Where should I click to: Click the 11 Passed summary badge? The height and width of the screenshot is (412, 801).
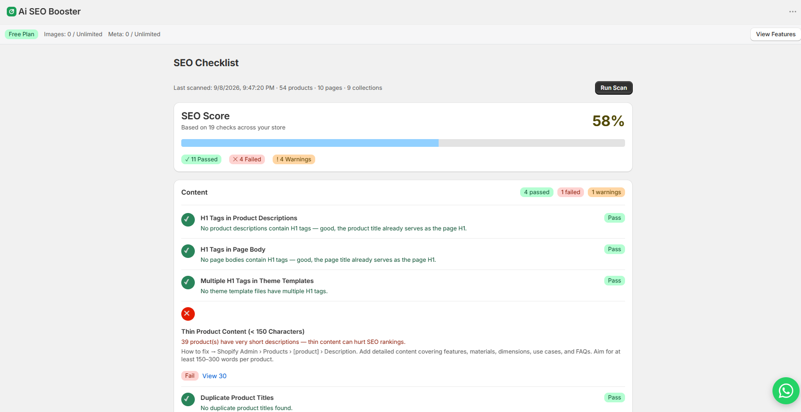pyautogui.click(x=201, y=159)
